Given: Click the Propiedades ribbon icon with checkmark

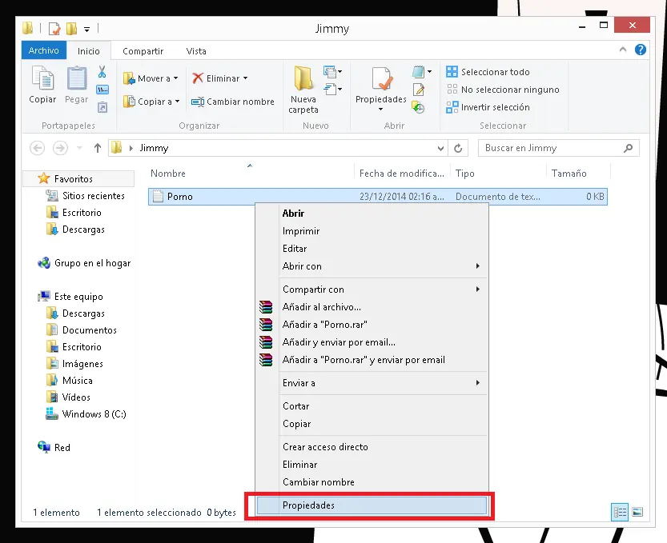Looking at the screenshot, I should click(381, 78).
